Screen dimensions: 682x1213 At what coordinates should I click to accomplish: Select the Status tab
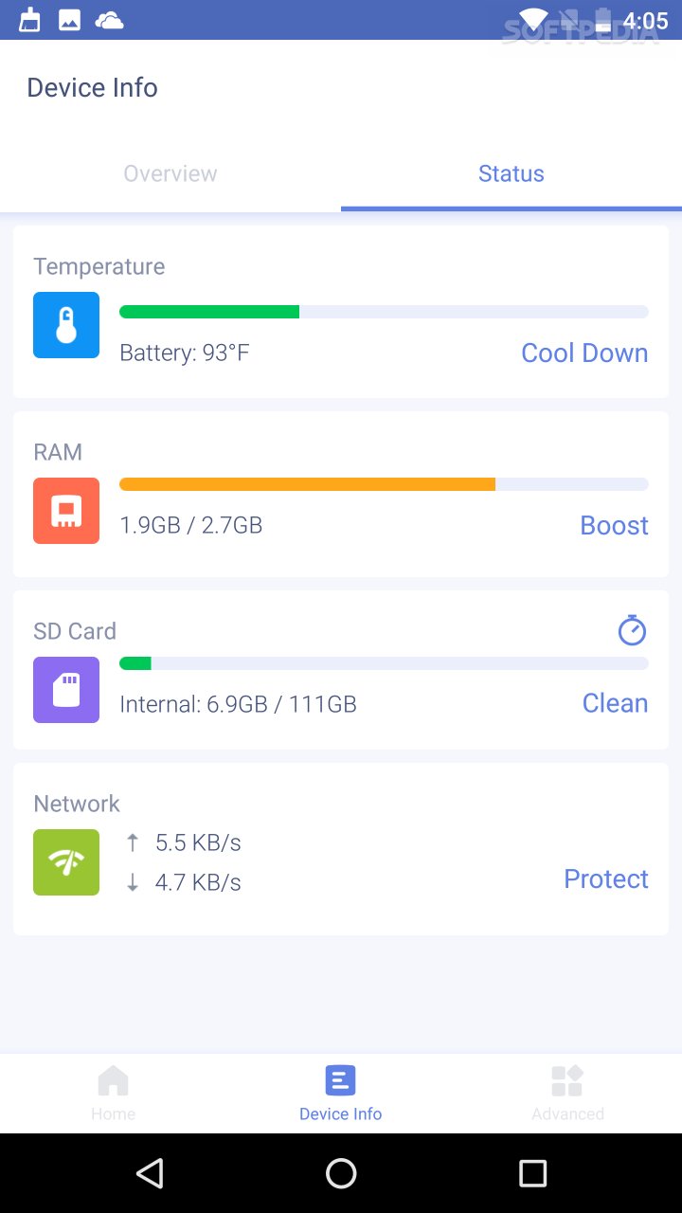[511, 173]
